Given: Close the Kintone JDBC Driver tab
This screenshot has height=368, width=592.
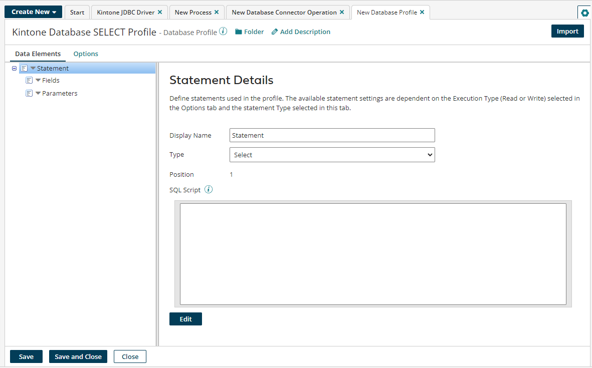Looking at the screenshot, I should click(x=160, y=12).
